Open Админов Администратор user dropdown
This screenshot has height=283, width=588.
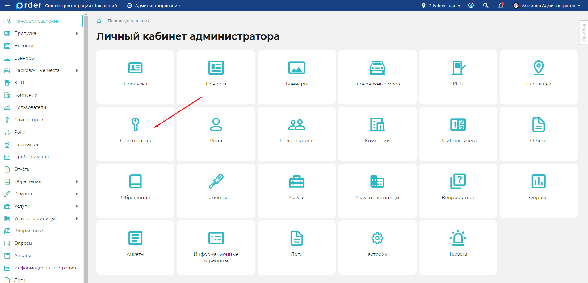(547, 6)
